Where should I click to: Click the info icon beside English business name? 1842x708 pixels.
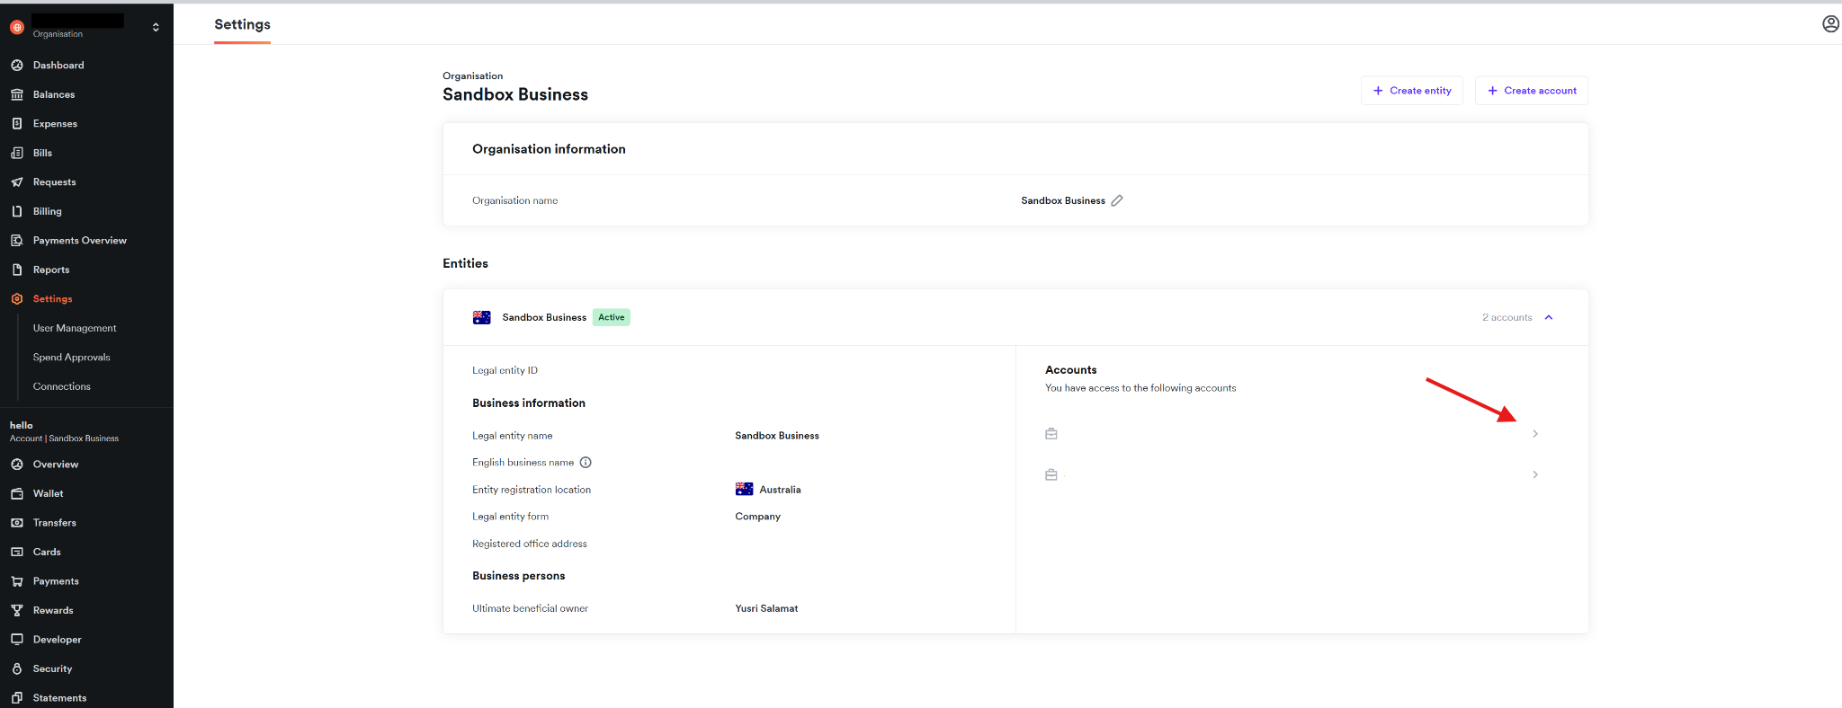[x=586, y=463]
